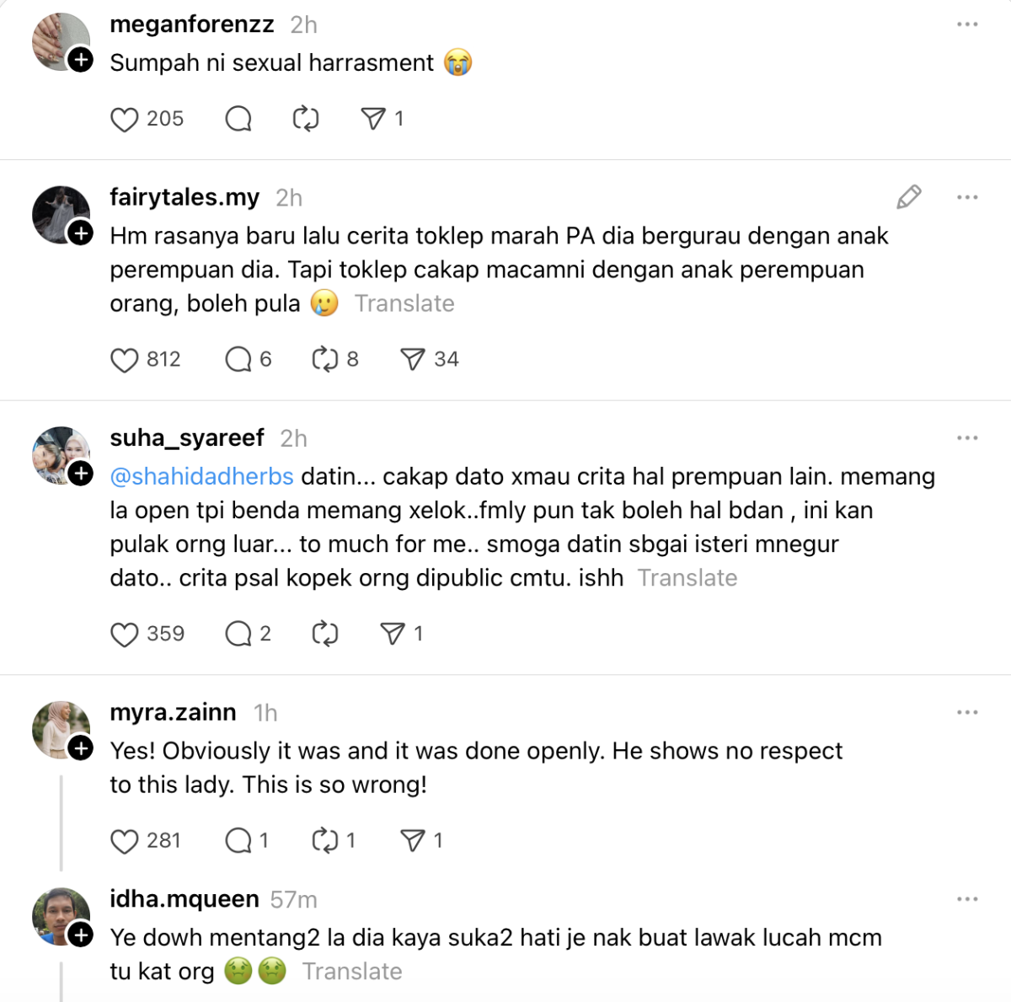1011x1002 pixels.
Task: Open the three-dot menu on myra.zainn's reply
Action: click(x=967, y=713)
